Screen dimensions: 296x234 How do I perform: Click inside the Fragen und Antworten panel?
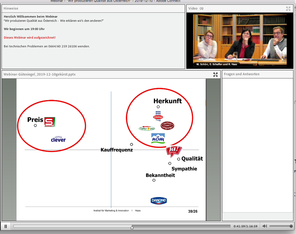(258, 145)
